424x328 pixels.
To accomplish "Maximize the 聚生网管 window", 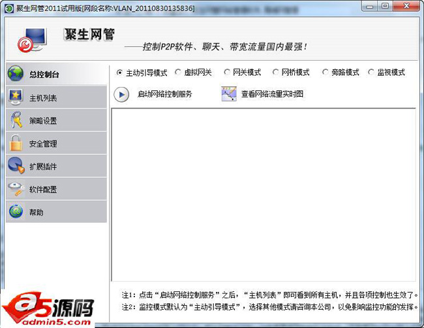I will (x=386, y=6).
